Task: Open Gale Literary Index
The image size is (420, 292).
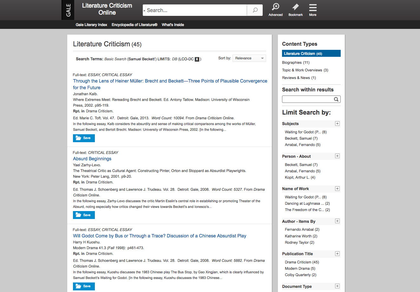Action: [x=91, y=25]
